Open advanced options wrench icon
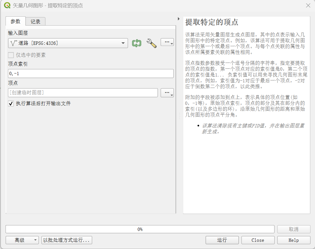The image size is (315, 249). tap(151, 43)
